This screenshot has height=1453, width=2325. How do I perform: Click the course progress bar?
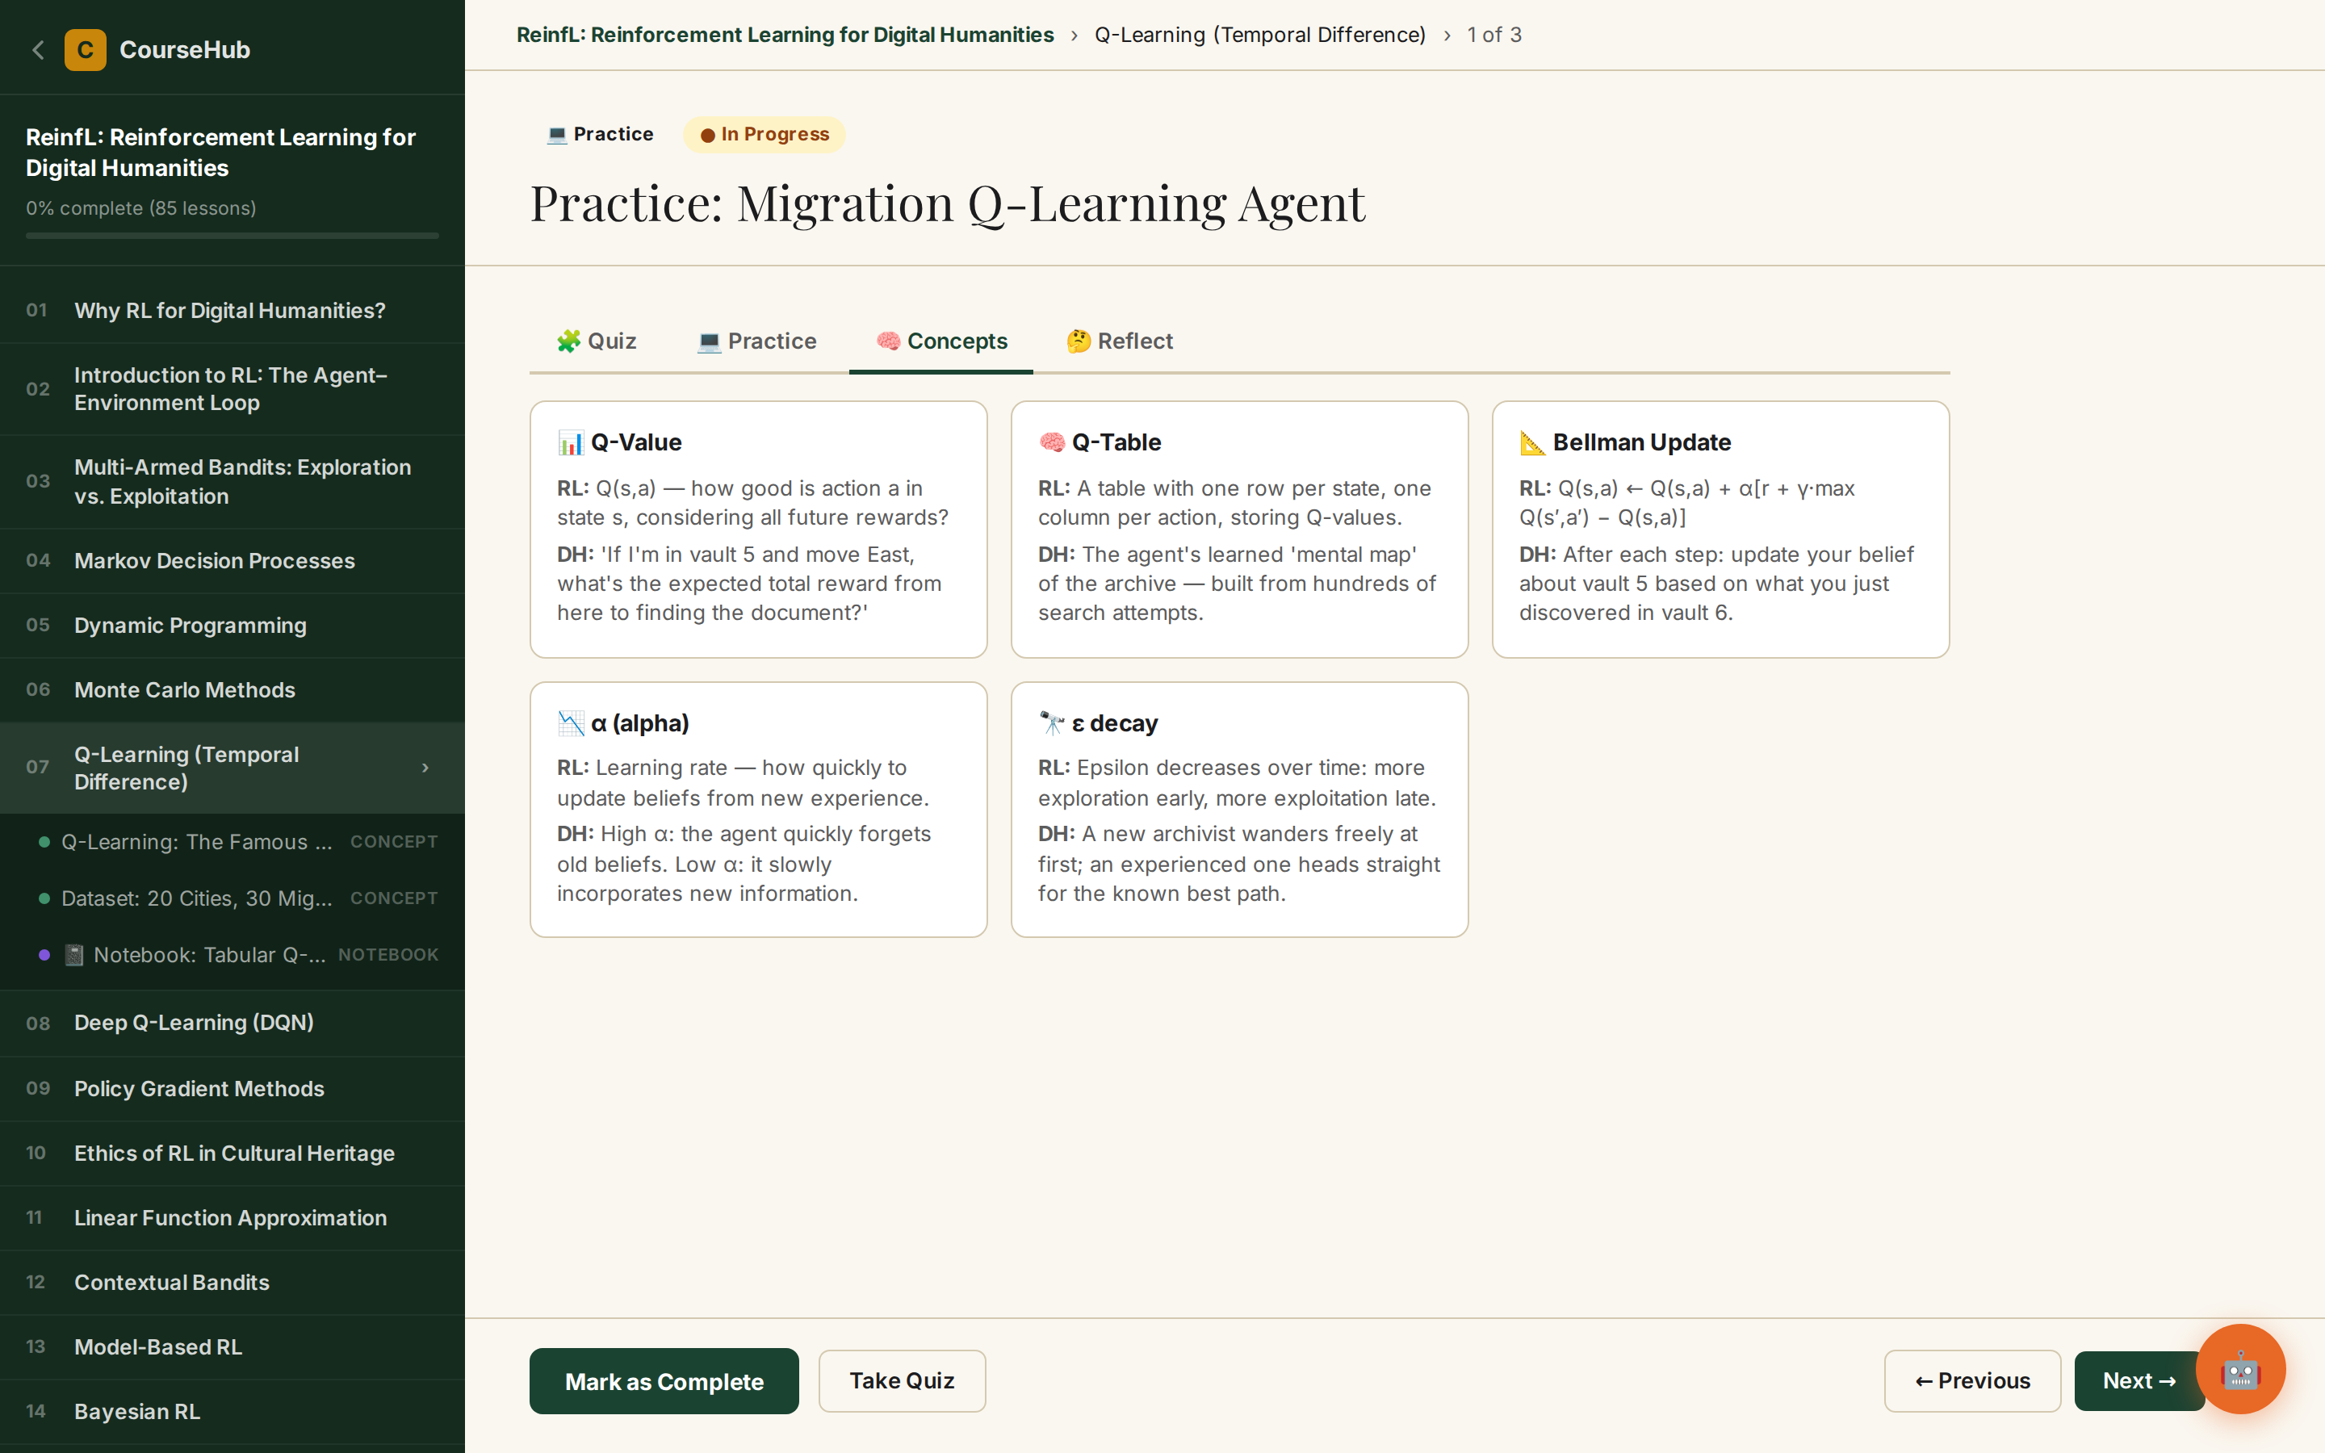click(232, 236)
